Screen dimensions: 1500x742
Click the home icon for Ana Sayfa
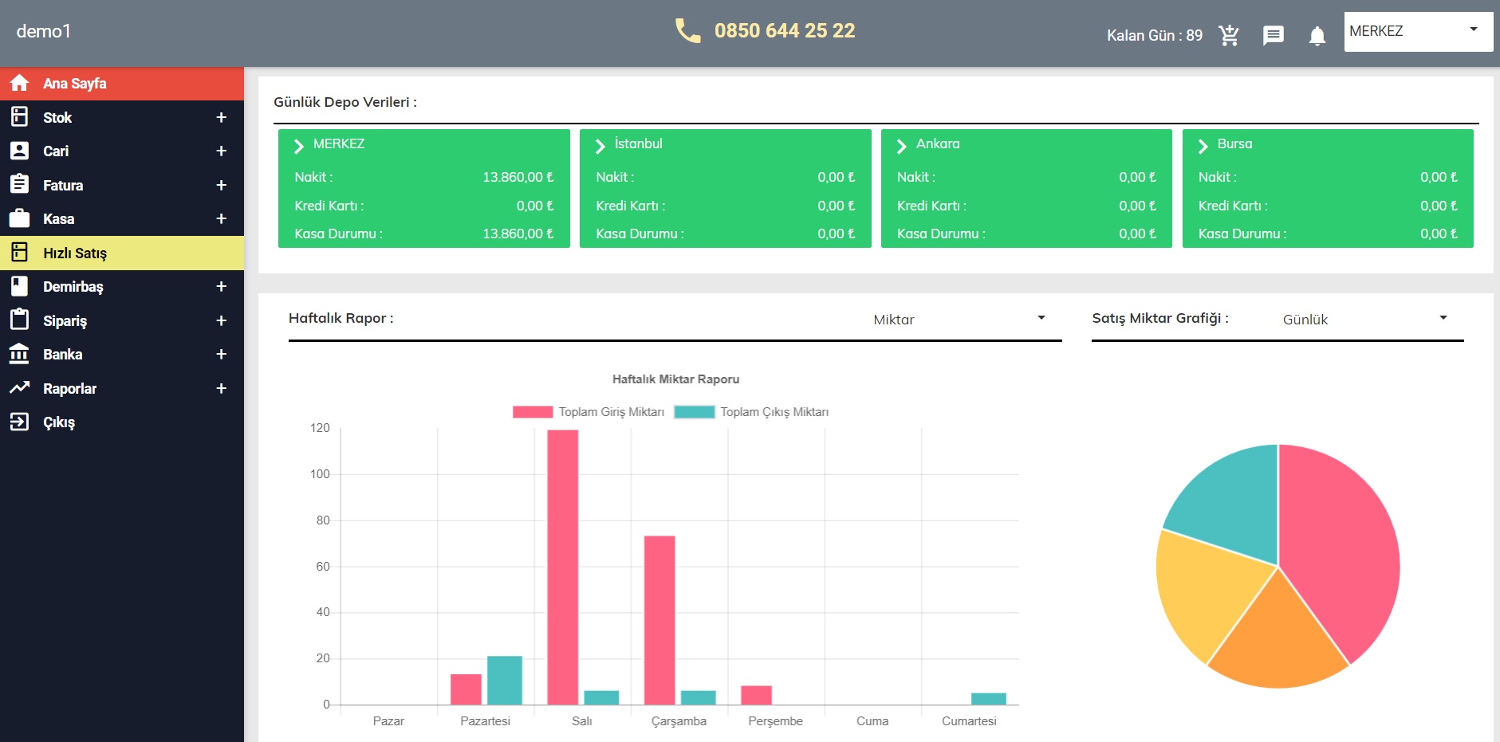[19, 83]
